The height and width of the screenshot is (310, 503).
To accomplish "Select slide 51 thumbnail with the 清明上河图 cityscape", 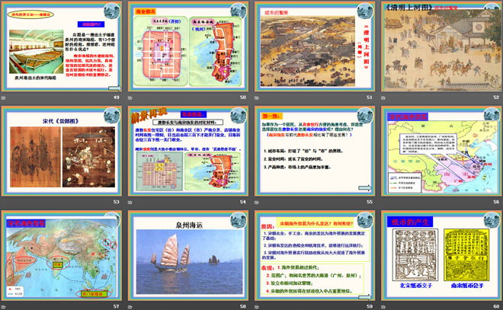I will coord(315,46).
